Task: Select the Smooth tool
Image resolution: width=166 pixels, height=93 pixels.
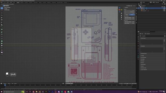Action: tap(2, 45)
